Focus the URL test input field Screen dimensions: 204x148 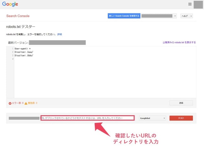tap(87, 118)
